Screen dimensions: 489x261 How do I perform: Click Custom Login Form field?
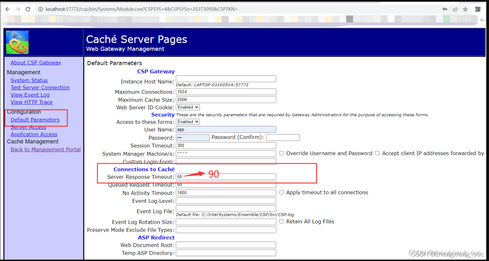[x=226, y=161]
